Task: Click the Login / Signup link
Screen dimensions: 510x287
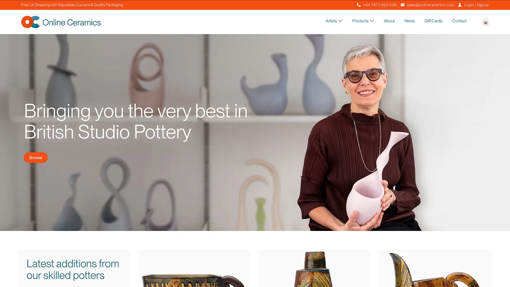Action: [x=476, y=5]
